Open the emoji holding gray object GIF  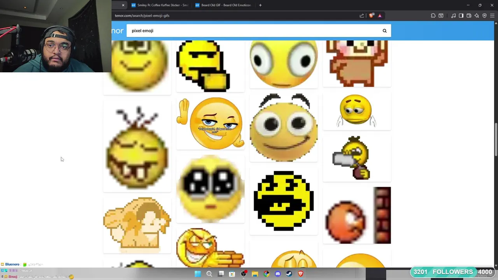point(357,158)
